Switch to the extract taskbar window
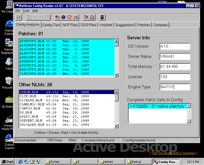 pos(112,162)
